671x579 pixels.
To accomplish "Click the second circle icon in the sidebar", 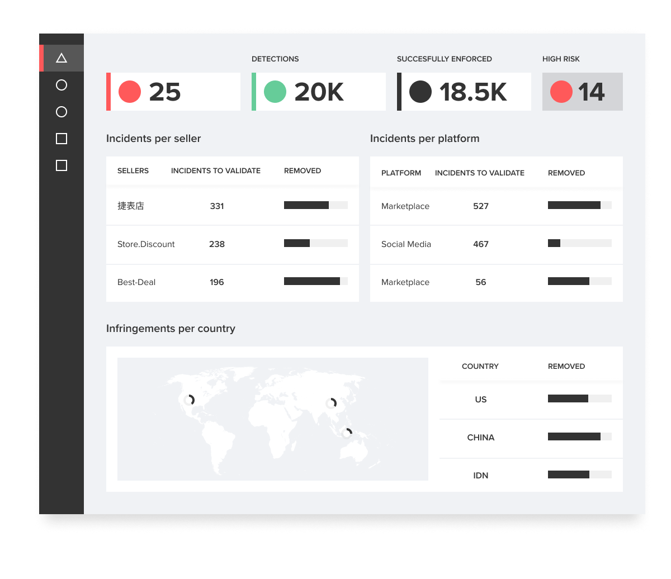I will [x=62, y=112].
